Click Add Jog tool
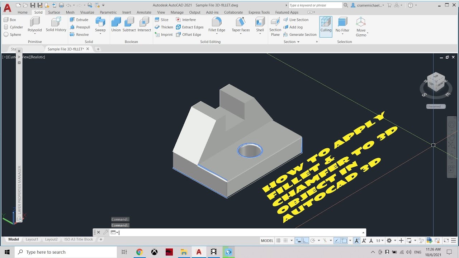The width and height of the screenshot is (459, 258). click(x=293, y=27)
